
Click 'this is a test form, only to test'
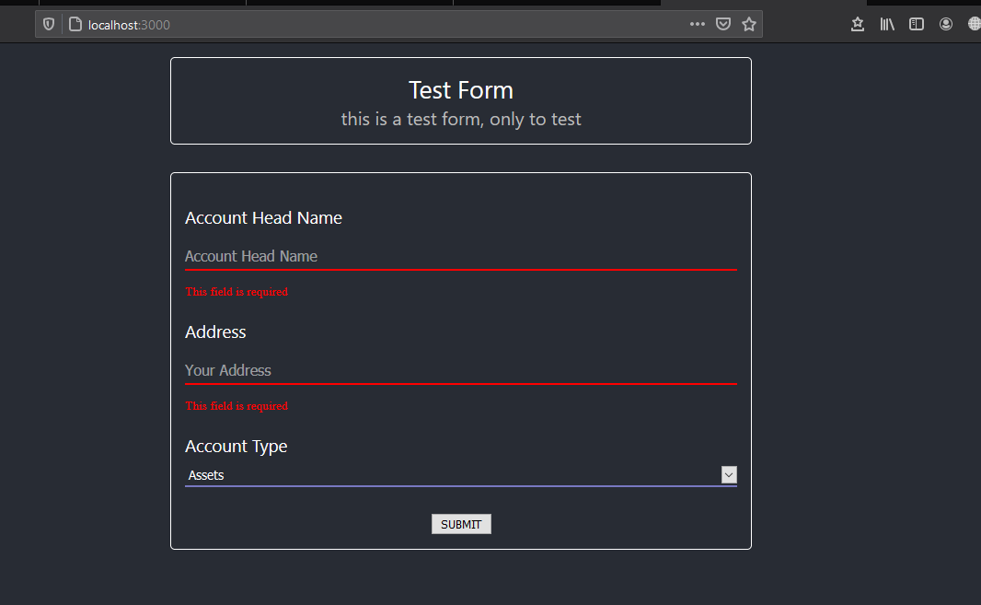tap(461, 119)
